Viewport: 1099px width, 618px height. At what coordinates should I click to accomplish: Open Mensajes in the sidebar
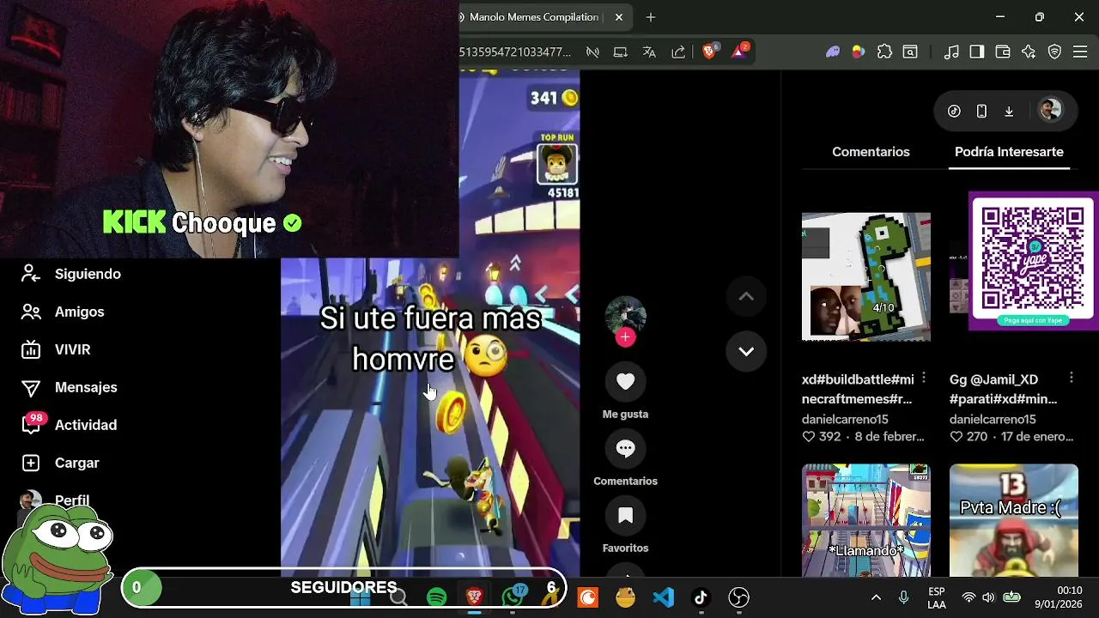click(x=69, y=387)
